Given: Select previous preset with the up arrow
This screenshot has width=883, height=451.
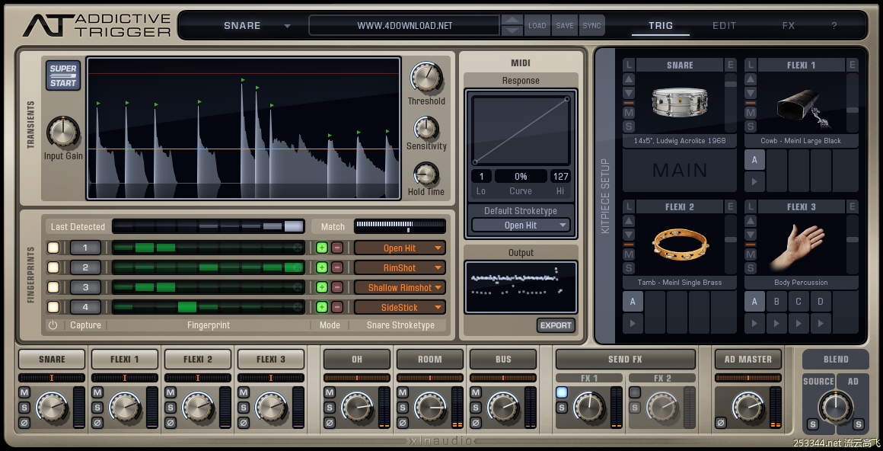Looking at the screenshot, I should [512, 20].
